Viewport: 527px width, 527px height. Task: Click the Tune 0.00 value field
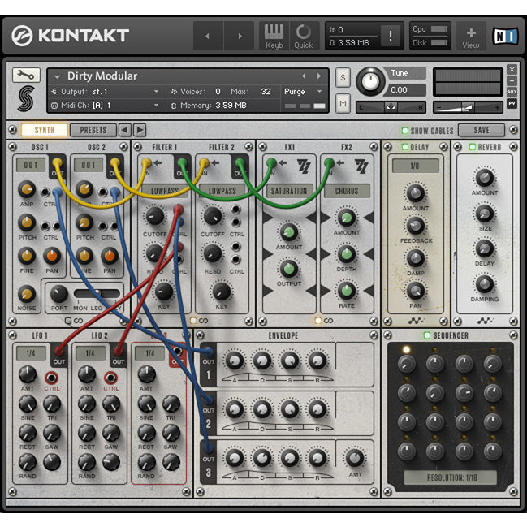click(406, 90)
